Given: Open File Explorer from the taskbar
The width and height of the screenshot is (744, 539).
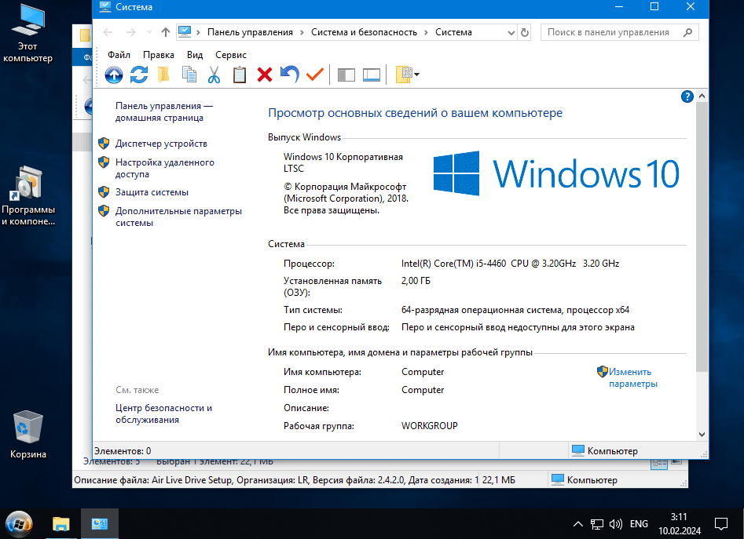Looking at the screenshot, I should (60, 524).
